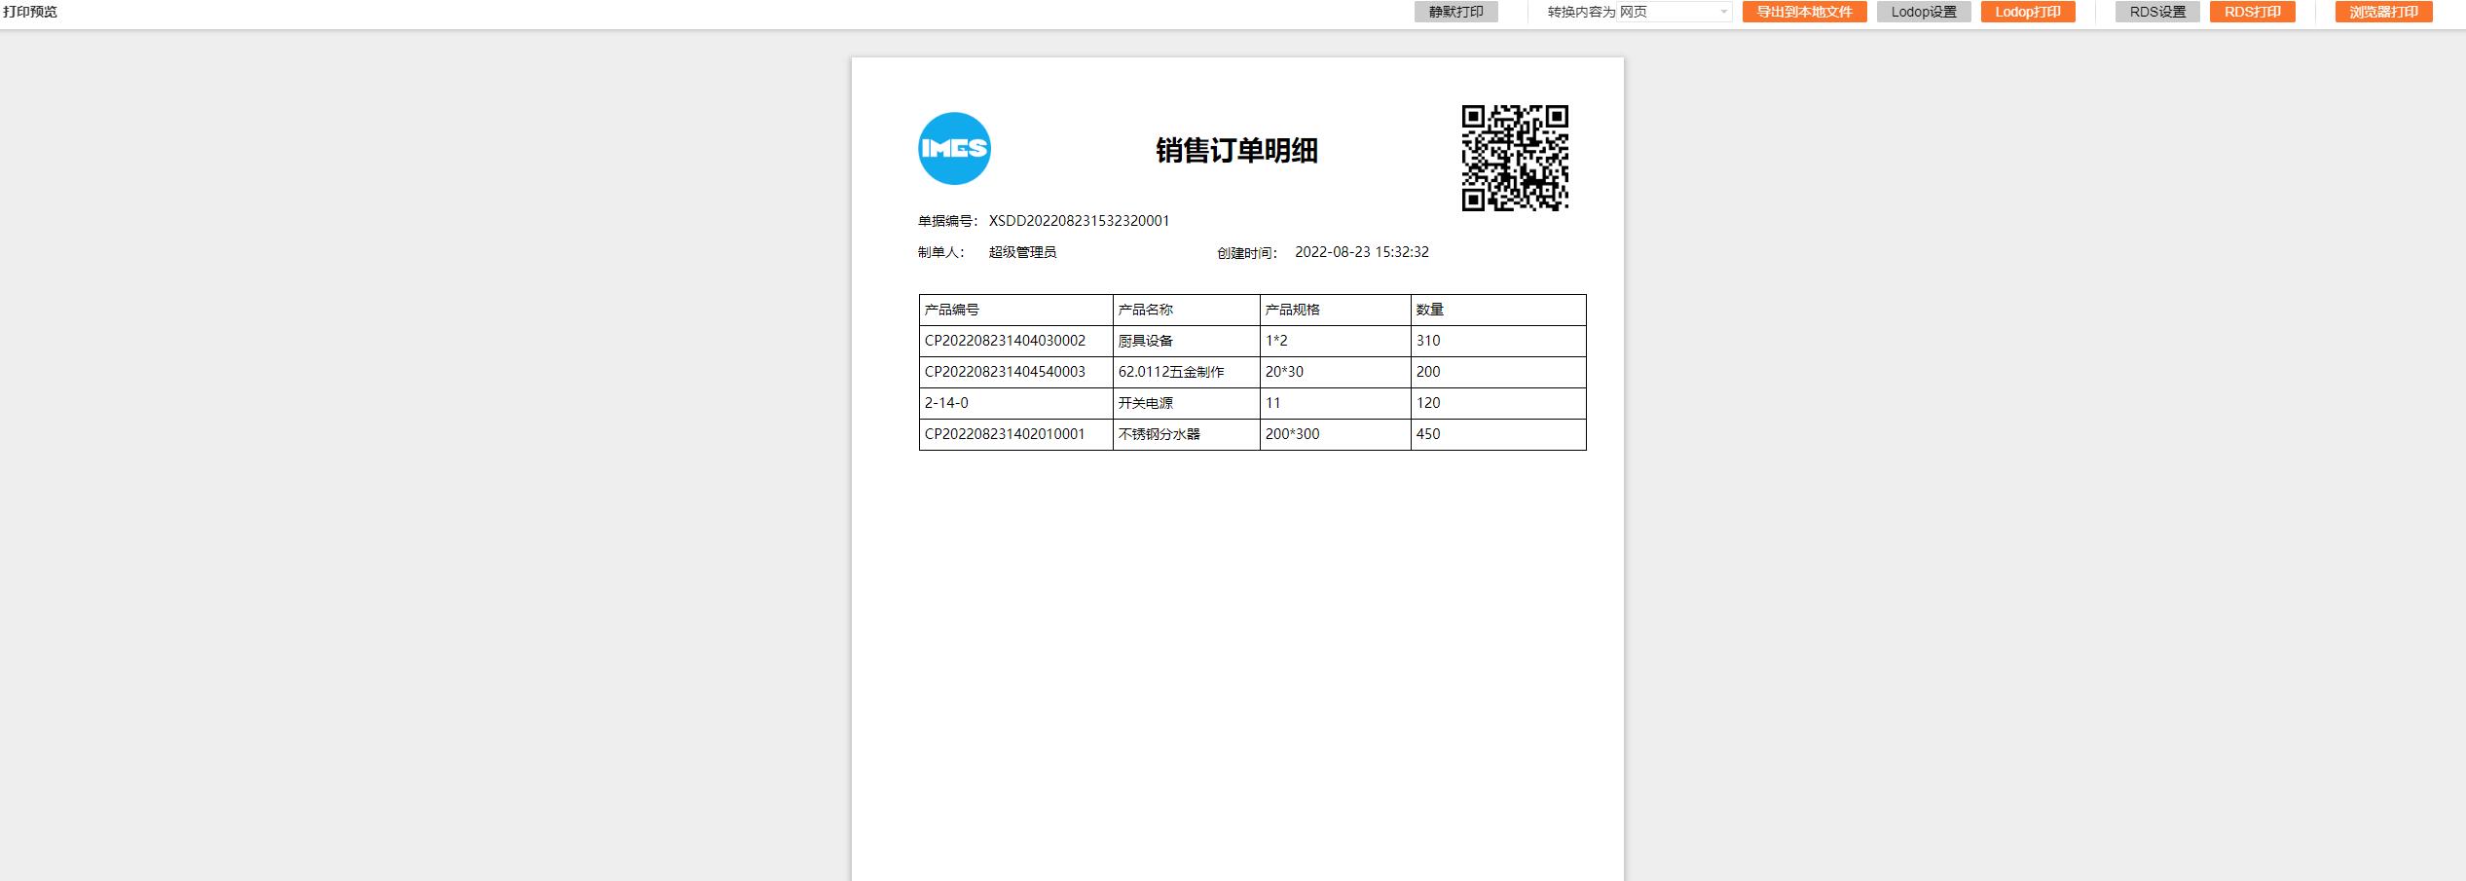Click the QR code image

point(1515,158)
